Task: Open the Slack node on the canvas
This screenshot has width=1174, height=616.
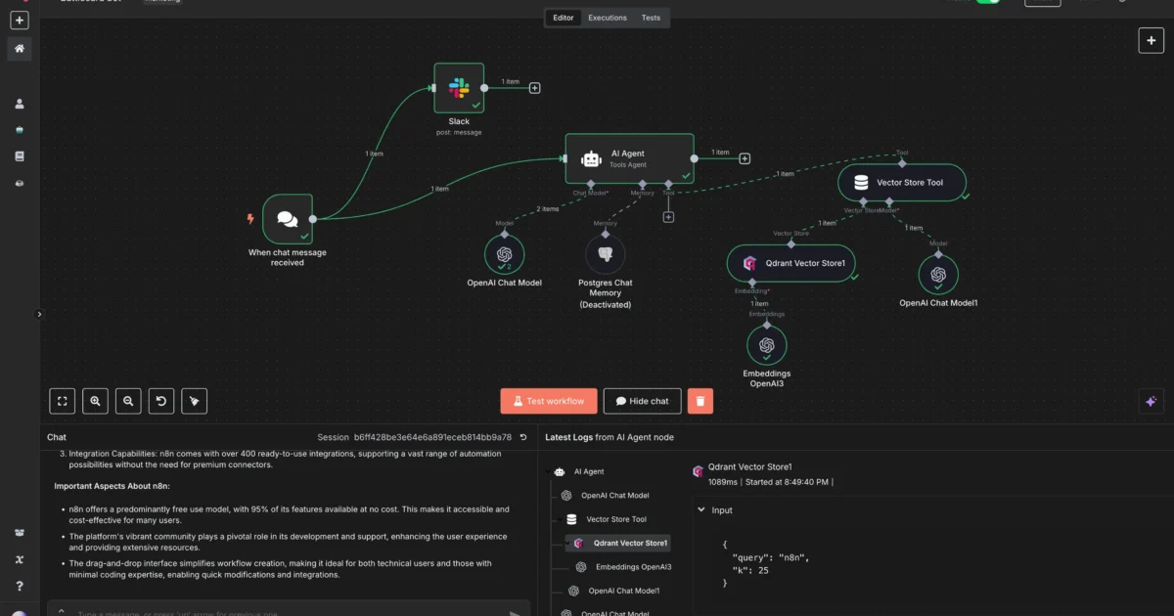Action: 459,88
